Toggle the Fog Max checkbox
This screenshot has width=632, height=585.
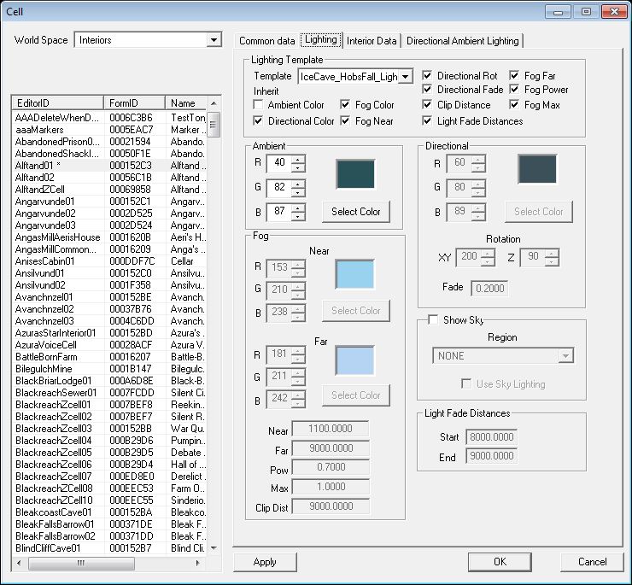514,105
